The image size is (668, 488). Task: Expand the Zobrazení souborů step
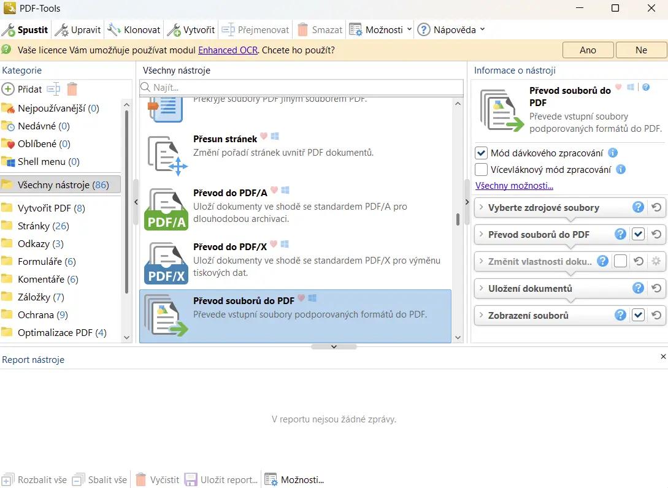[x=481, y=315]
